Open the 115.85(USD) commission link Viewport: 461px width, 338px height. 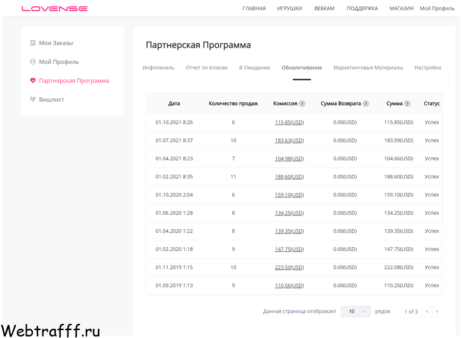pos(289,122)
